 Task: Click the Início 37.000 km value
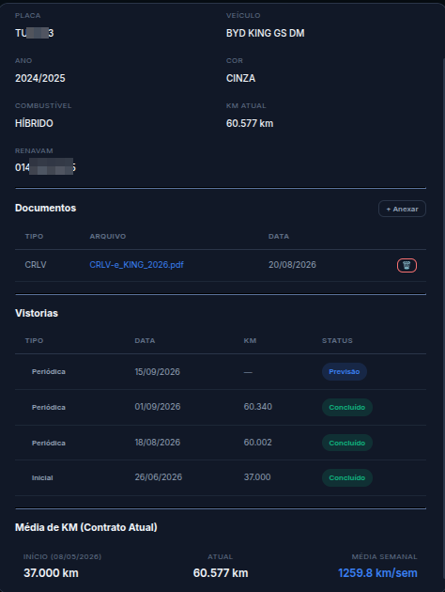[x=51, y=573]
